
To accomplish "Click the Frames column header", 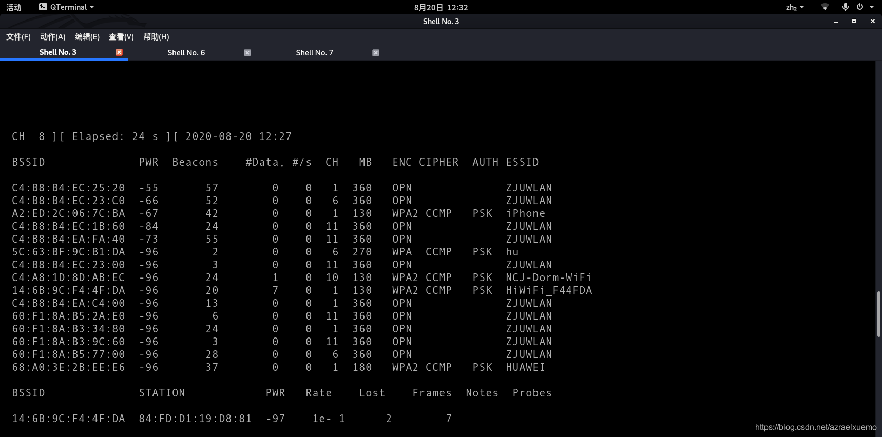I will point(432,393).
